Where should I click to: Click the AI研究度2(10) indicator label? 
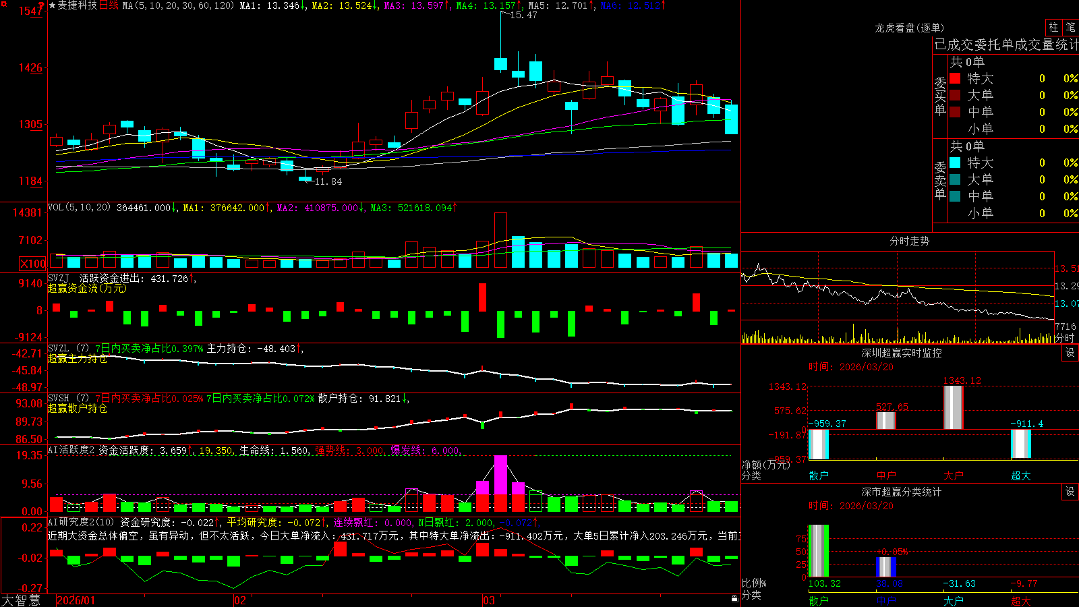81,522
